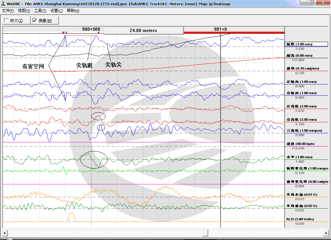The image size is (331, 240).
Task: Select the 轨距变化率 channel label
Action: (307, 169)
